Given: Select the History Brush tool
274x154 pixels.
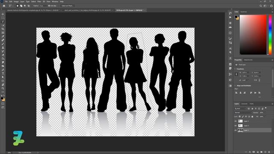Looking at the screenshot, I should point(3,51).
